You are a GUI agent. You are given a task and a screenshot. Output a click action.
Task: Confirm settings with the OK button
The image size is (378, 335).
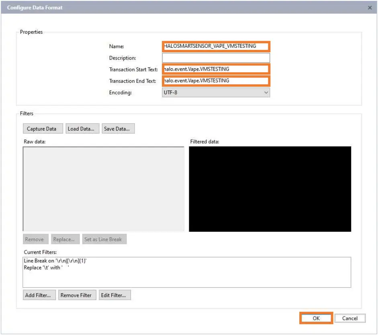(316, 318)
